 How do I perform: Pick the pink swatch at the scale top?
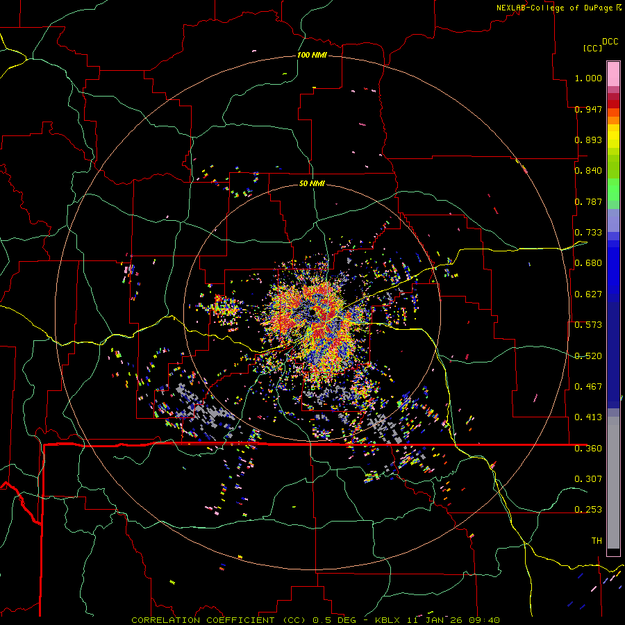[x=613, y=74]
